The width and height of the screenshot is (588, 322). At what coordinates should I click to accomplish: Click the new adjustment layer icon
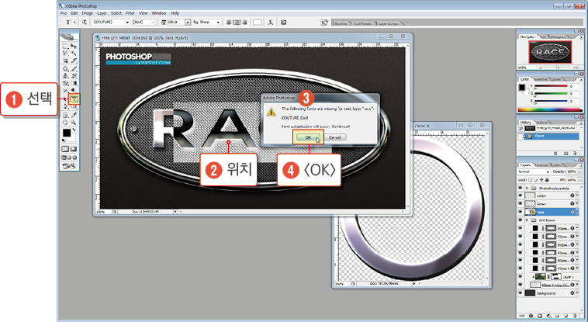coord(549,316)
